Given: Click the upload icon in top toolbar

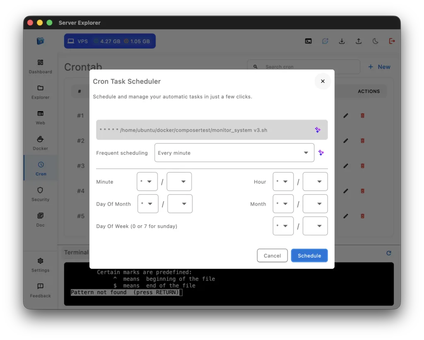Looking at the screenshot, I should click(x=359, y=41).
